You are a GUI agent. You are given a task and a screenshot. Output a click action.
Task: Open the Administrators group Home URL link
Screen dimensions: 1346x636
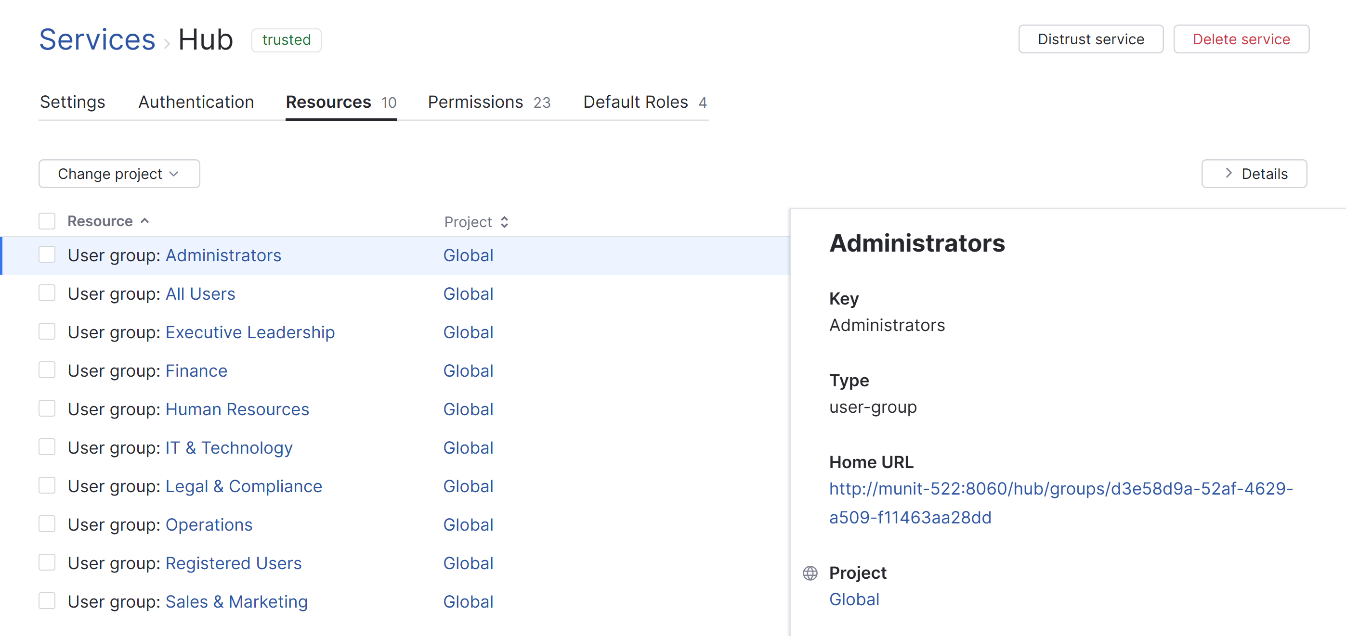[x=1060, y=489]
